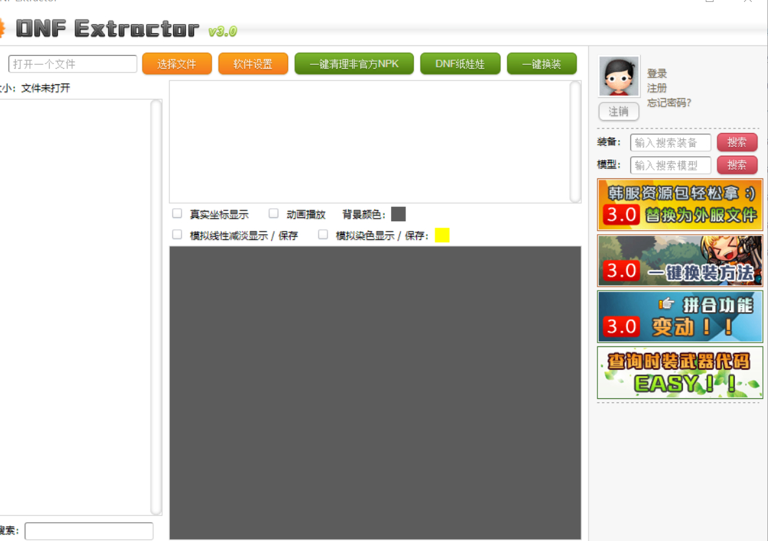Enable 真实坐标显示 checkbox
This screenshot has height=541, width=768.
tap(177, 213)
